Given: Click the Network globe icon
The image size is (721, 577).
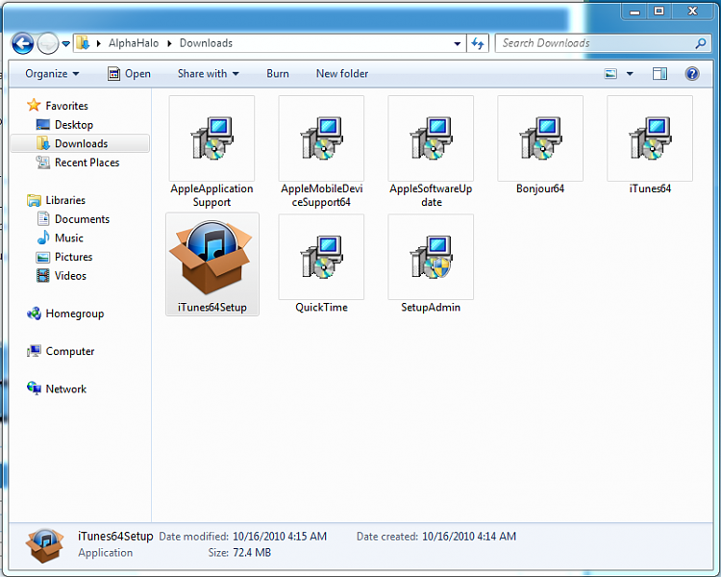Looking at the screenshot, I should pyautogui.click(x=34, y=389).
